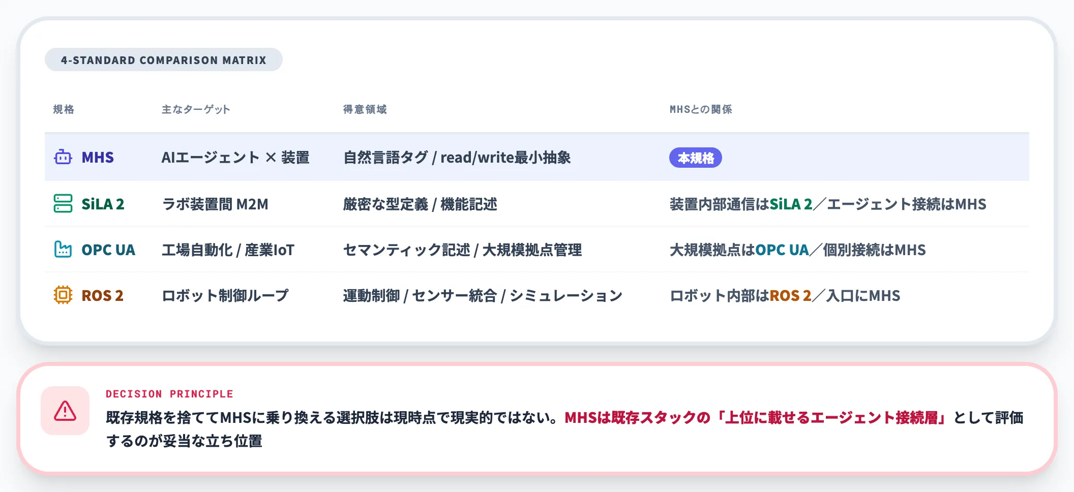1074x492 pixels.
Task: Click the cell ラボ装置間 M2M
Action: [x=215, y=204]
